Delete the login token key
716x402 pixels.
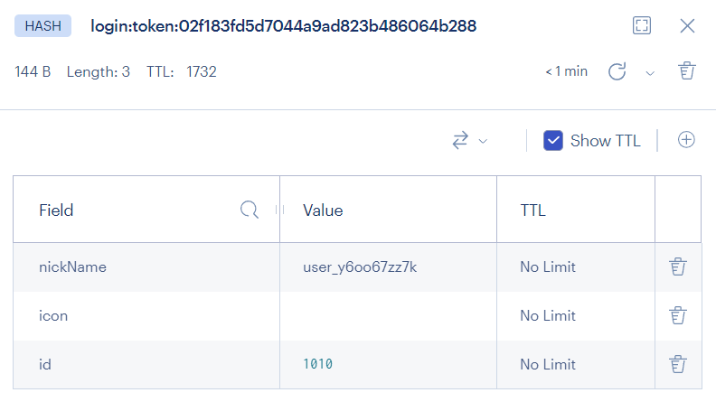[687, 71]
